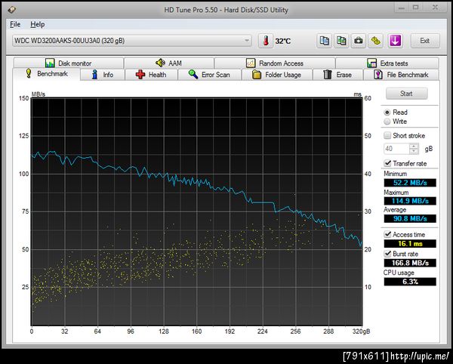
Task: Click the File Benchmark document icon
Action: [378, 75]
